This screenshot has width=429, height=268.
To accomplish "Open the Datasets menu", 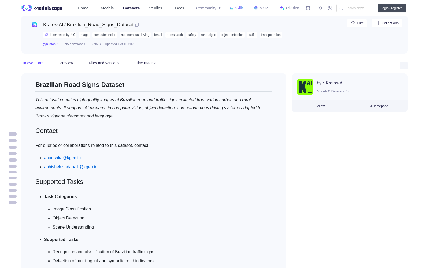I will tap(131, 8).
